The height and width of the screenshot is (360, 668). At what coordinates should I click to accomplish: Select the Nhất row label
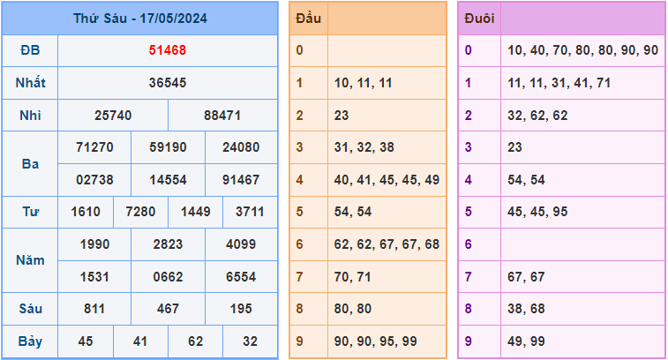pos(30,83)
